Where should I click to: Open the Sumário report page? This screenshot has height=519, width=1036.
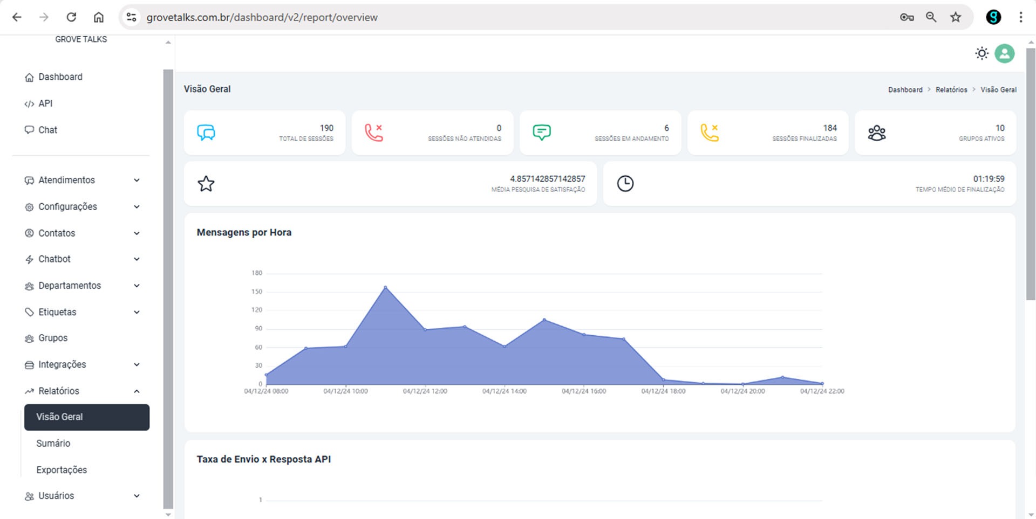[53, 443]
